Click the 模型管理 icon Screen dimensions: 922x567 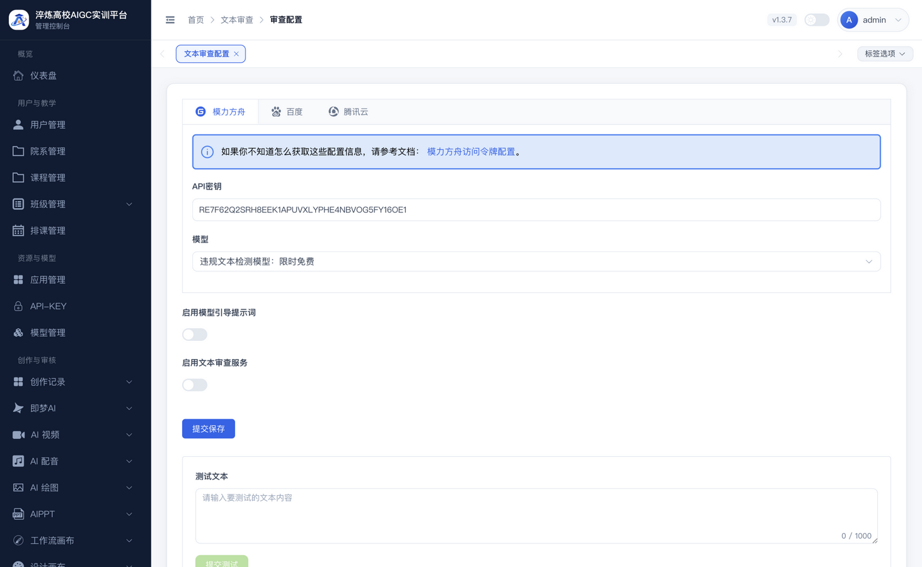click(x=18, y=333)
